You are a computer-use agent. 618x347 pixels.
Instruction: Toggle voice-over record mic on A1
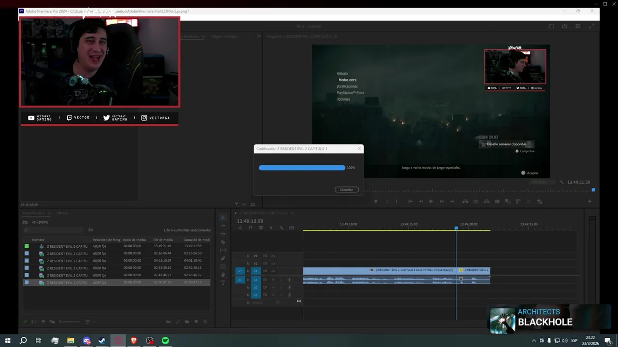click(x=289, y=280)
